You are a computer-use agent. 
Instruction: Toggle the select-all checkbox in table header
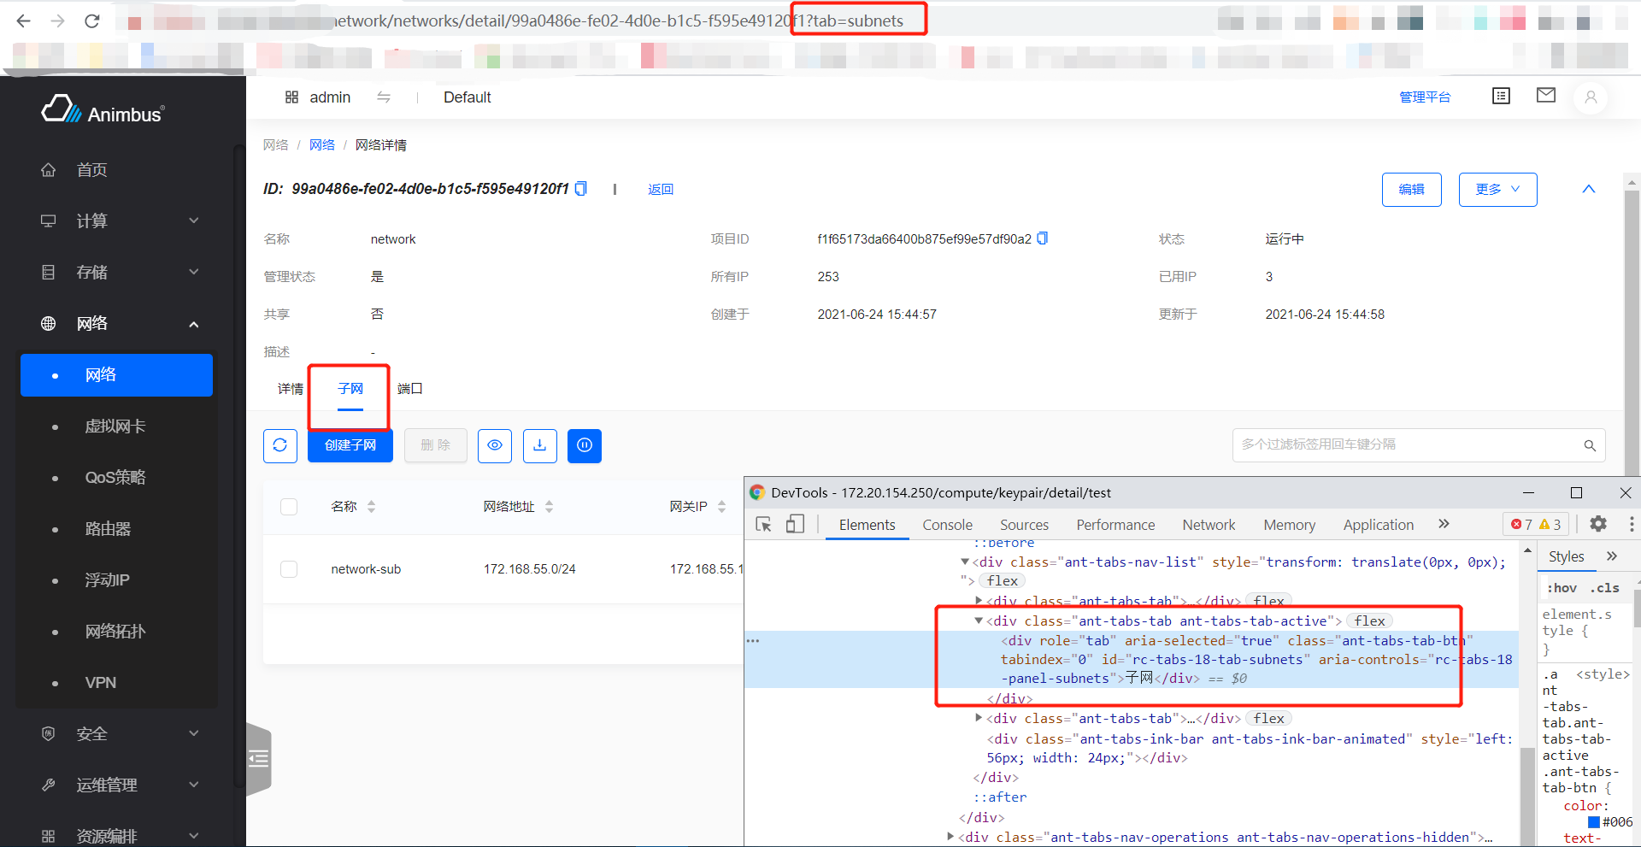click(289, 507)
